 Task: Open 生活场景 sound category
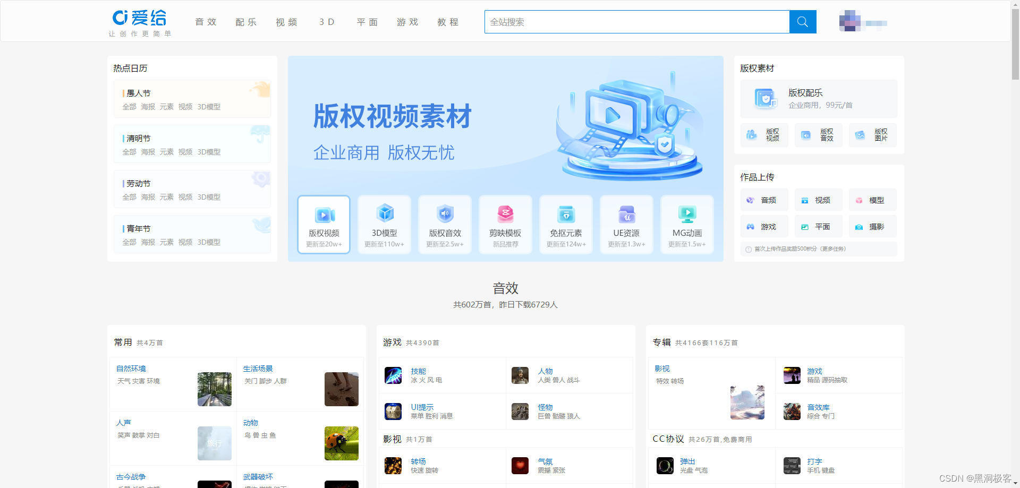point(258,369)
